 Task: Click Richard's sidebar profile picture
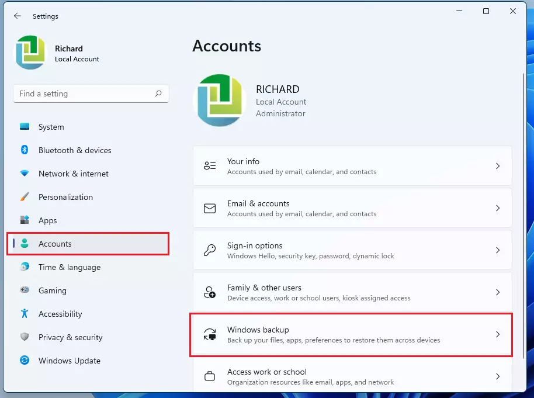(x=30, y=53)
